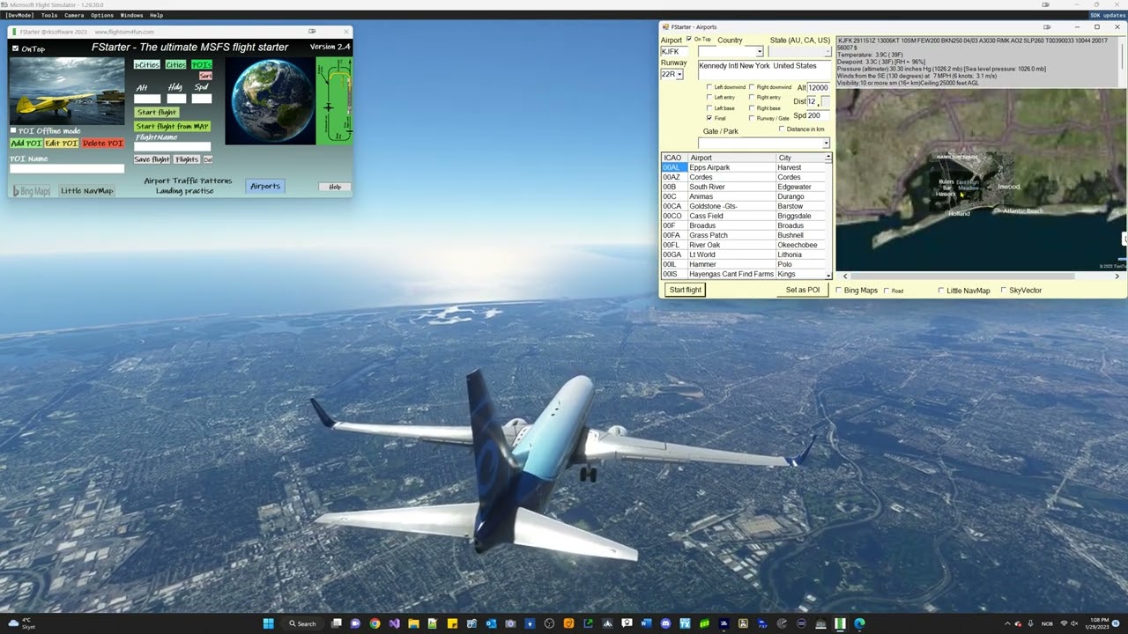The image size is (1128, 634).
Task: Open the DevMode menu
Action: (x=19, y=15)
